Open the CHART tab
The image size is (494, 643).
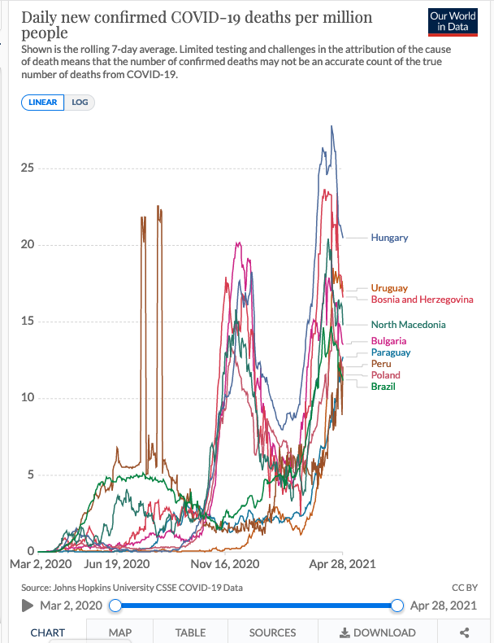(x=48, y=632)
